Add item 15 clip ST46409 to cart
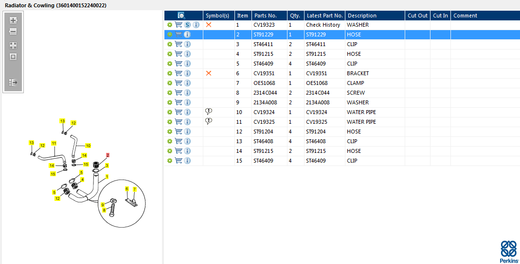The image size is (520, 264). [x=179, y=161]
